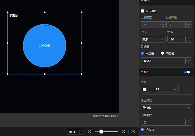Viewport: 195px width, 136px height.
Task: Click the zoom in magnifier icon
Action: click(x=123, y=132)
